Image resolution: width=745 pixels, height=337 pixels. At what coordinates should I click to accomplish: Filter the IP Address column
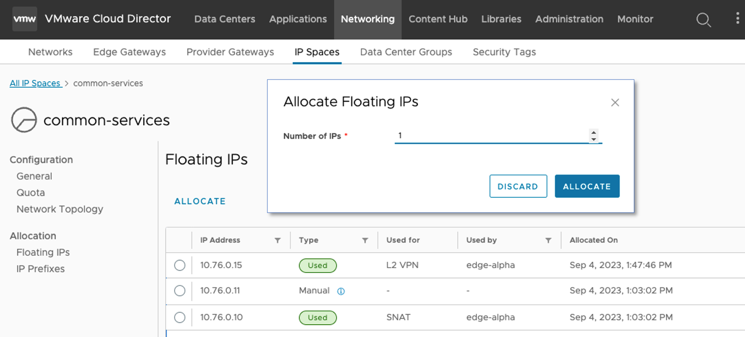click(x=277, y=241)
